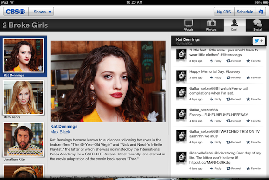Follow Kat Dennings with the Twitter plus button
The width and height of the screenshot is (269, 180).
click(259, 41)
